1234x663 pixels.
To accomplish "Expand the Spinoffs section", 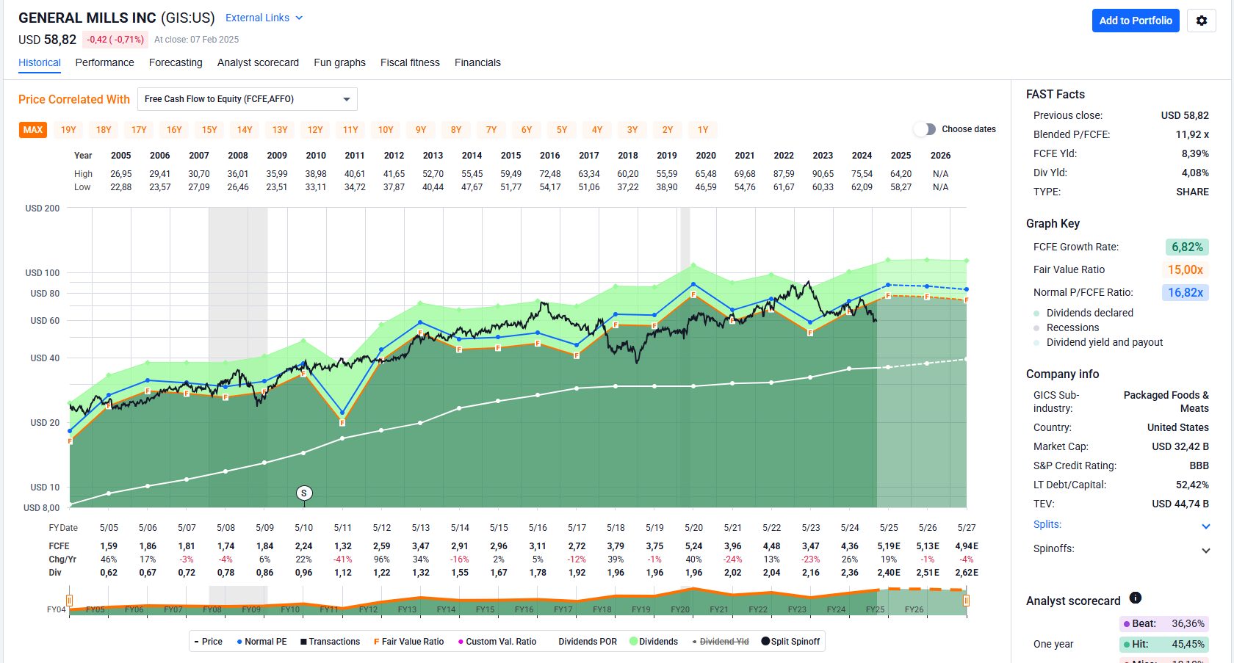I will pyautogui.click(x=1205, y=550).
